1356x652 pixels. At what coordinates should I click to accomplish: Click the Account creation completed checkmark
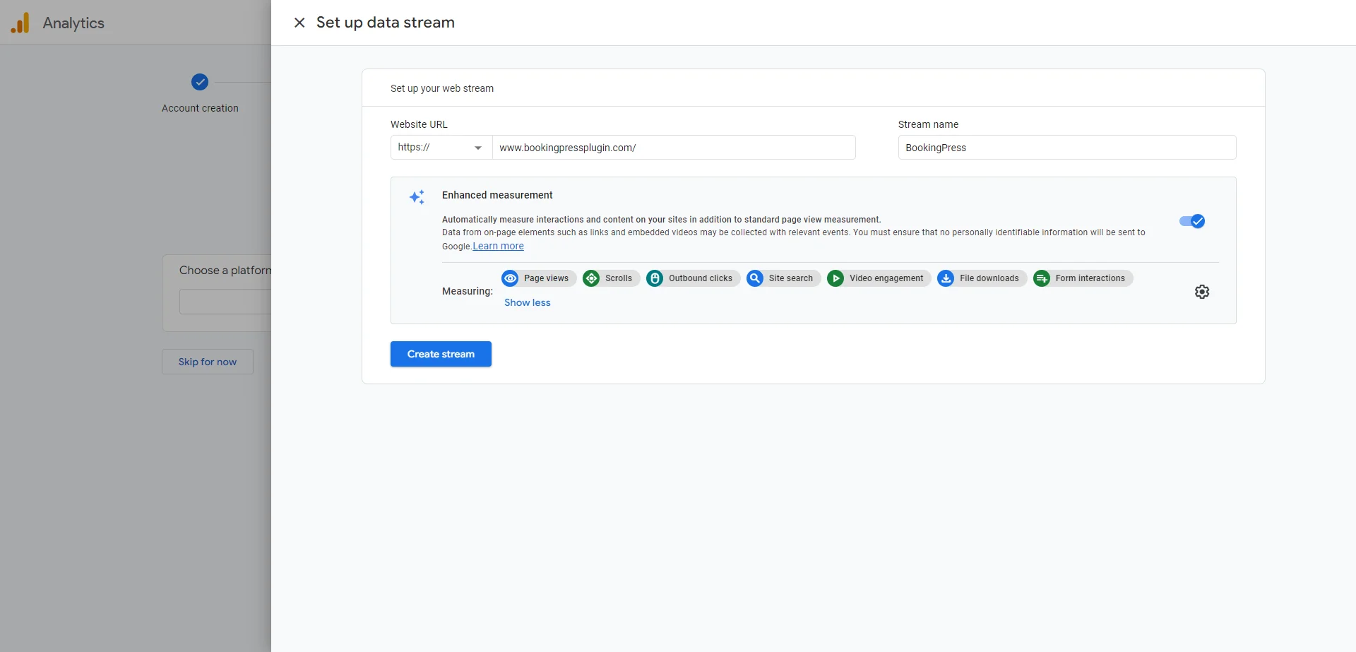tap(200, 82)
